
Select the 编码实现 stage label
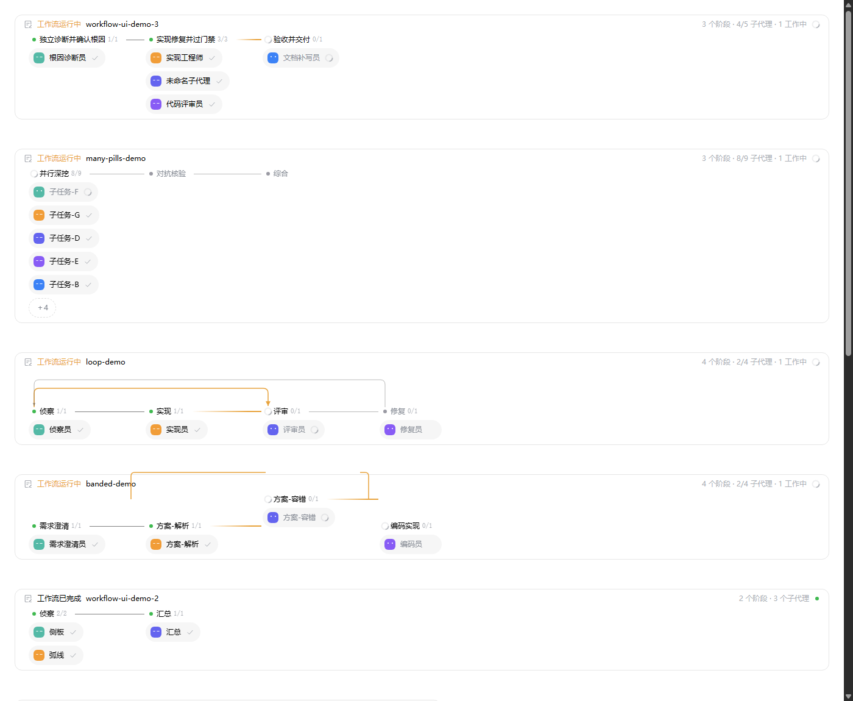(x=405, y=526)
